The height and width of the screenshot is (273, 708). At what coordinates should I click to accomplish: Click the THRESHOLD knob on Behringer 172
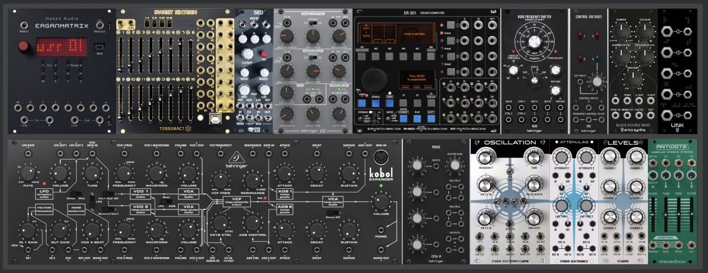click(287, 114)
